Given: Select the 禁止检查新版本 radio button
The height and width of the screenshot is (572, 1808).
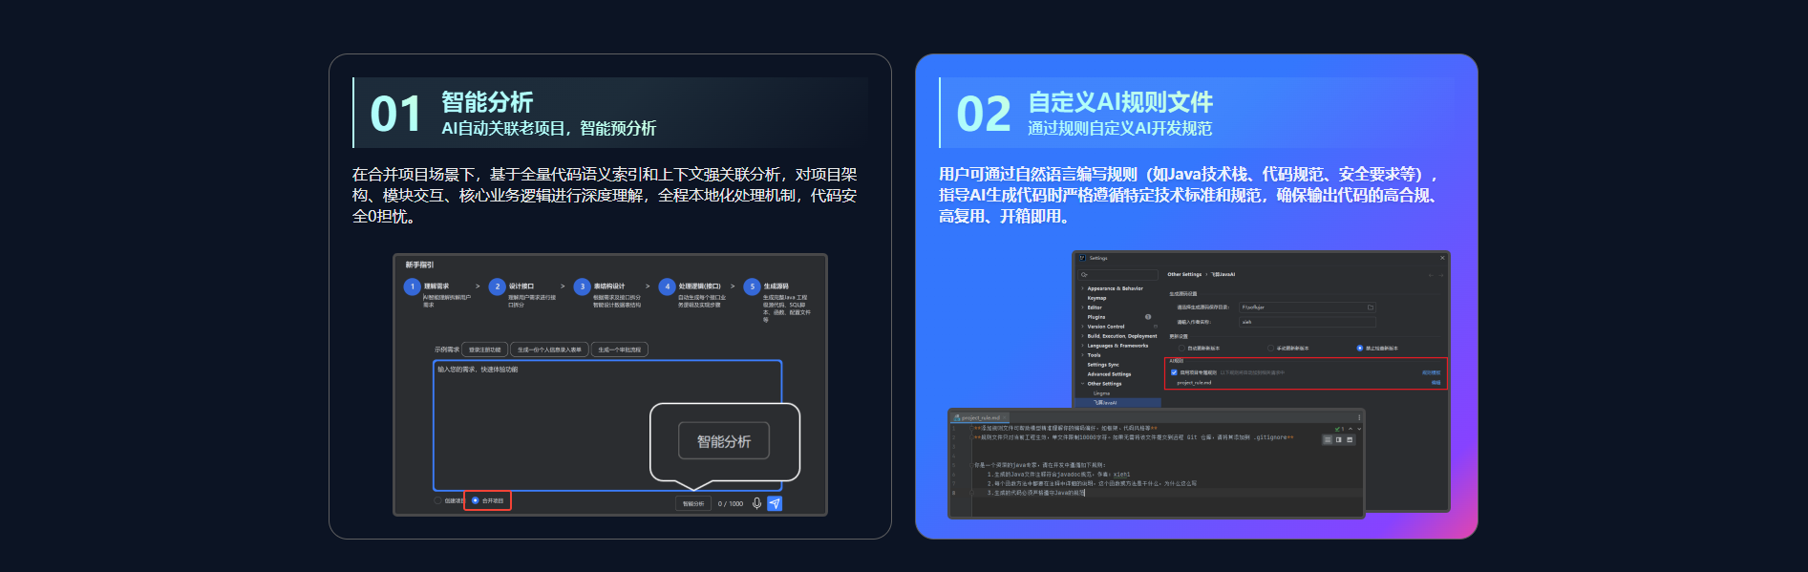Looking at the screenshot, I should pos(1360,349).
